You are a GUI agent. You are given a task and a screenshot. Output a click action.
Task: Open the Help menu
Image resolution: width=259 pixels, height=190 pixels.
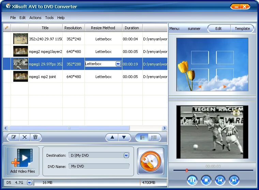pyautogui.click(x=61, y=18)
